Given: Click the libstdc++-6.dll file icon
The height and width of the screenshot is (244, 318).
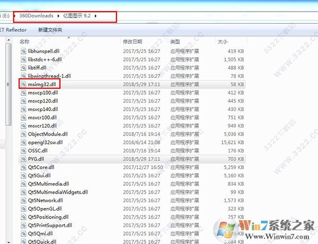Looking at the screenshot, I should pos(23,59).
